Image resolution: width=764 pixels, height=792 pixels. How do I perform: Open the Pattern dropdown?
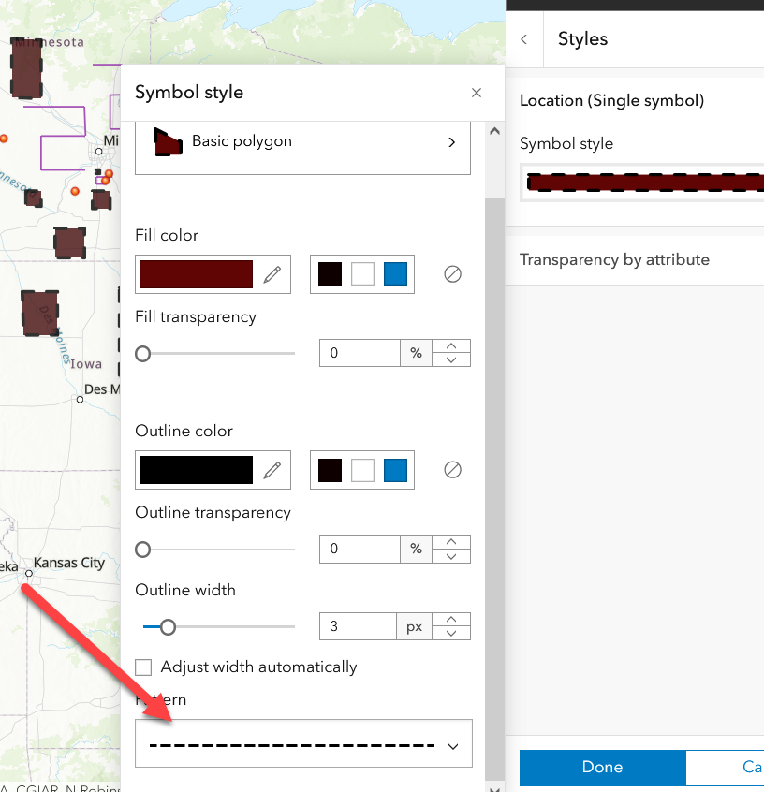tap(302, 744)
